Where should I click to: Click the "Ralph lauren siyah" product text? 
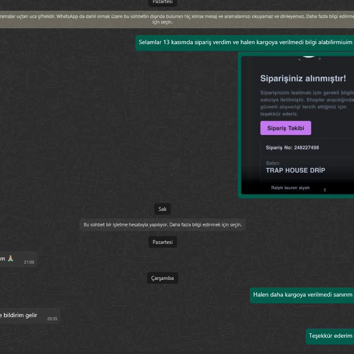pyautogui.click(x=290, y=188)
